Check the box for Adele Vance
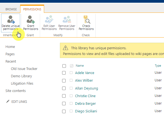Screen dimensions: 164x117 [64, 73]
